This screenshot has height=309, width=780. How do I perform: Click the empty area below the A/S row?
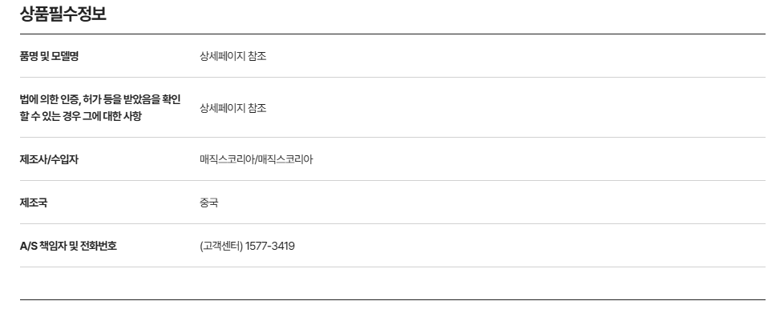click(393, 283)
